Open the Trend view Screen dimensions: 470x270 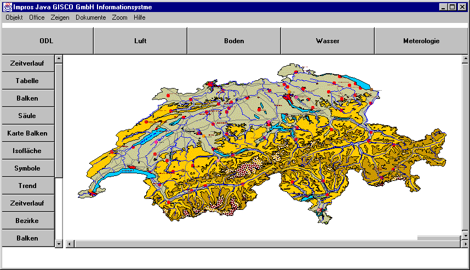[x=27, y=186]
